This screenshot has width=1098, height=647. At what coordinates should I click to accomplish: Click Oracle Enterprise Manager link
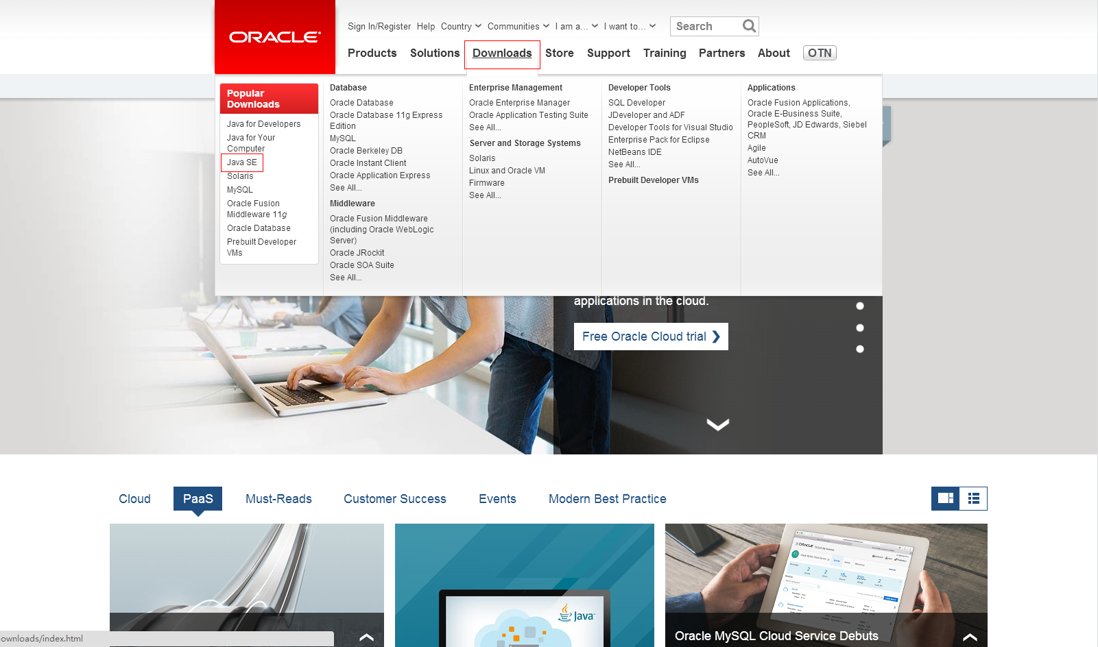pos(520,103)
